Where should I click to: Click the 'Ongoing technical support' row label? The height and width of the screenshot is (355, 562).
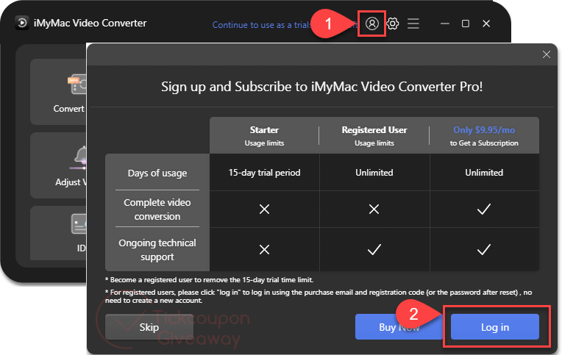157,250
